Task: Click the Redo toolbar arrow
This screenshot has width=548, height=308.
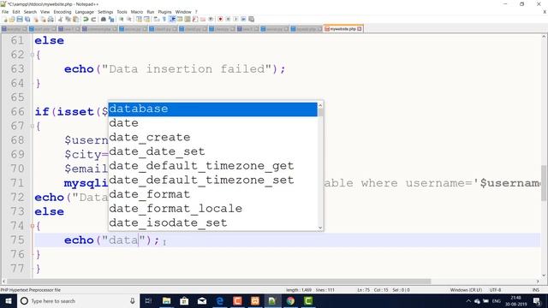Action: (x=93, y=19)
